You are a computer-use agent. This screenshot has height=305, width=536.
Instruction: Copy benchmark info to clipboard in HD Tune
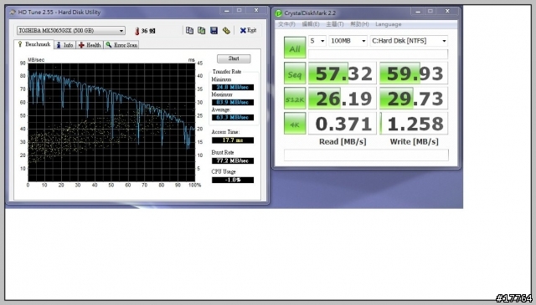[189, 30]
